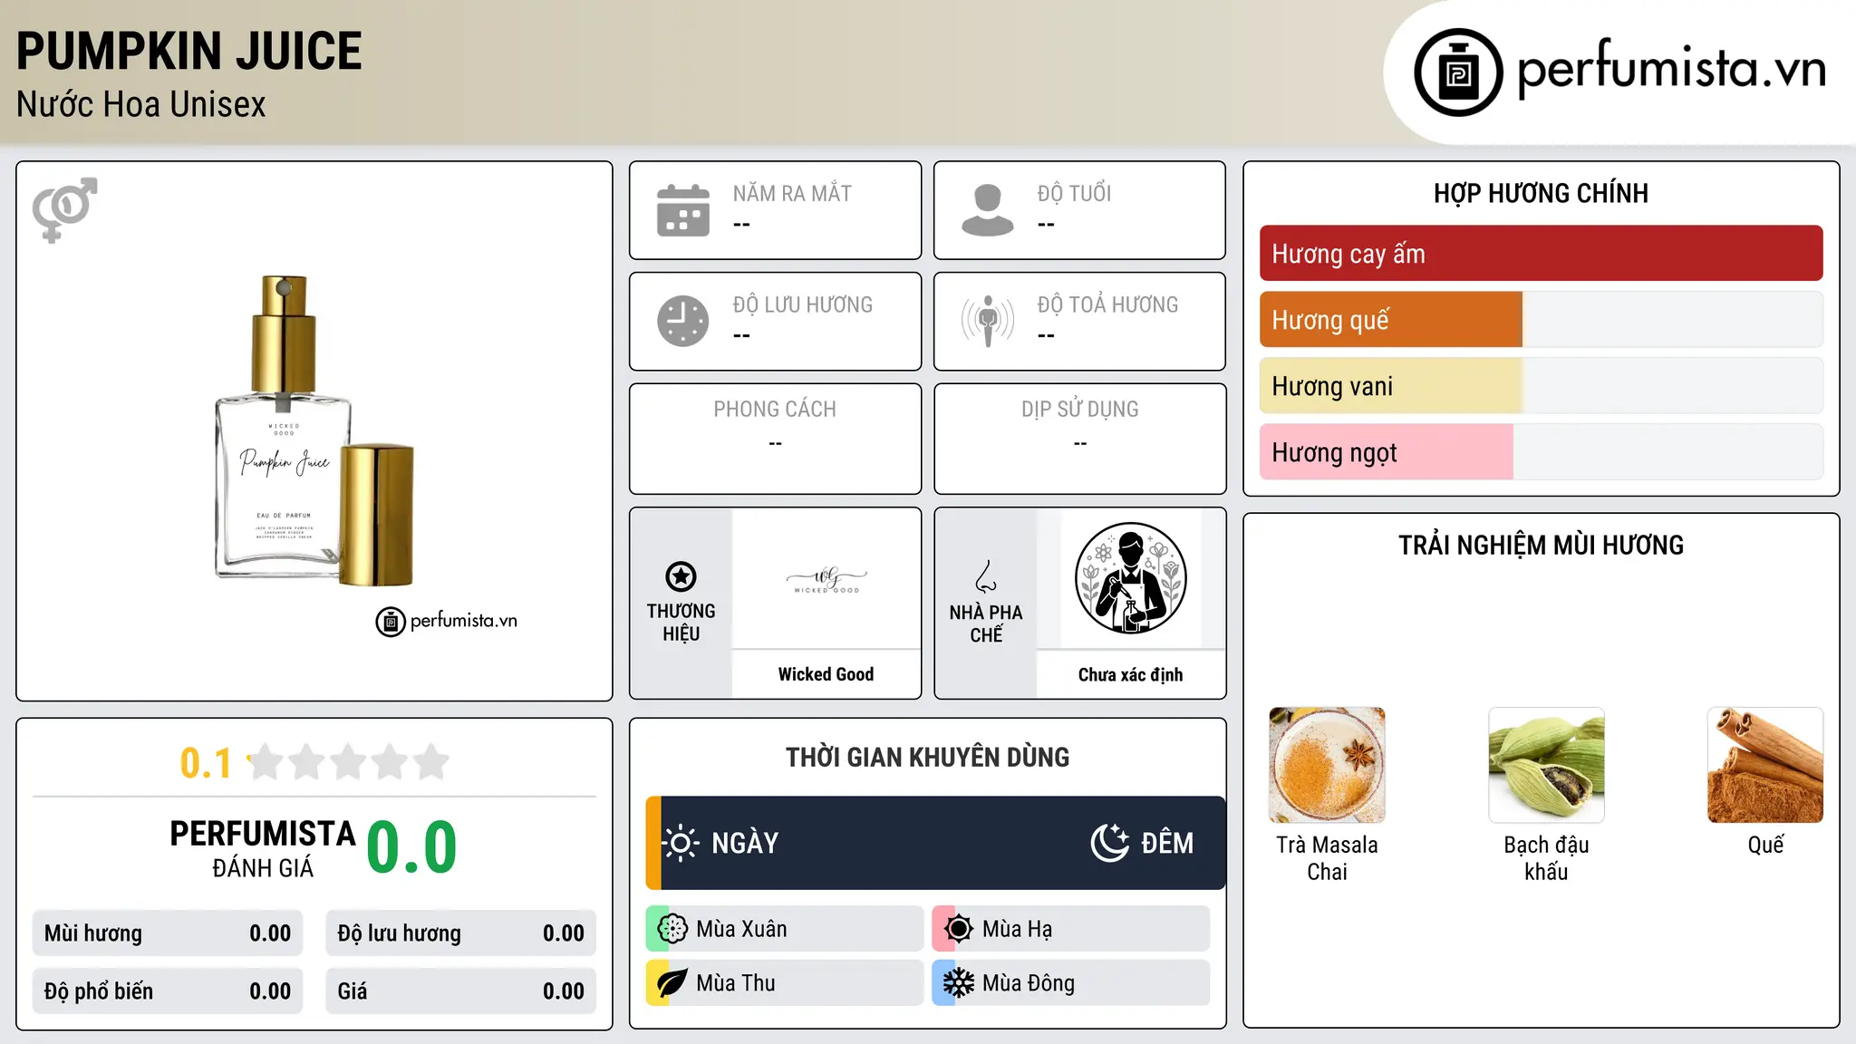Open the Bạch đậu khấu note image
The width and height of the screenshot is (1856, 1044).
(x=1546, y=765)
